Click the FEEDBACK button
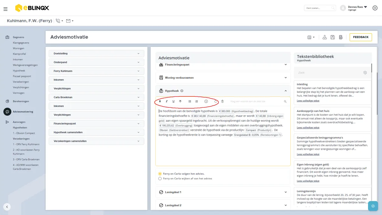This screenshot has width=382, height=215. click(361, 37)
